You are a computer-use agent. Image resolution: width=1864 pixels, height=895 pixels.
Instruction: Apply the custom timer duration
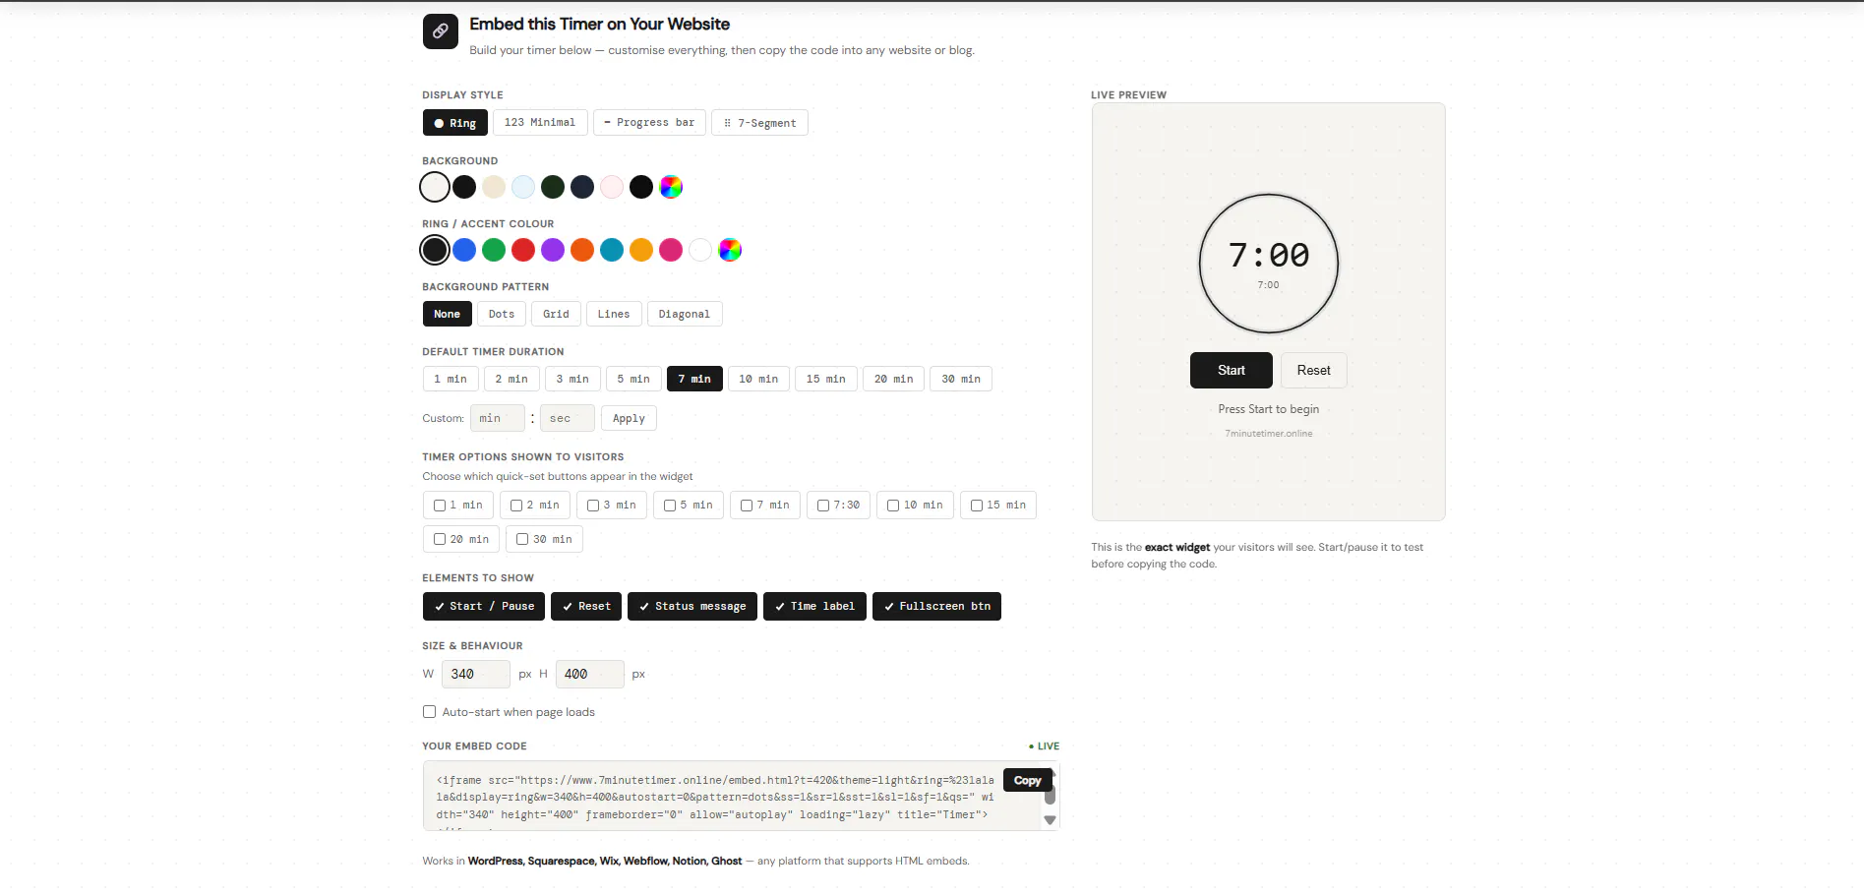point(629,419)
